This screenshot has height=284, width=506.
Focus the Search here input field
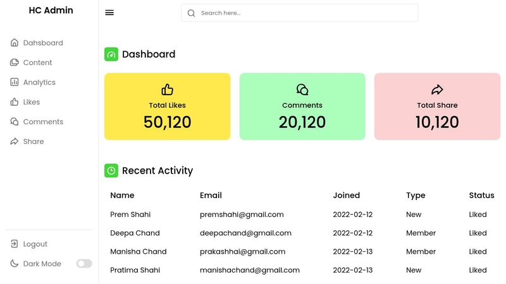(304, 13)
